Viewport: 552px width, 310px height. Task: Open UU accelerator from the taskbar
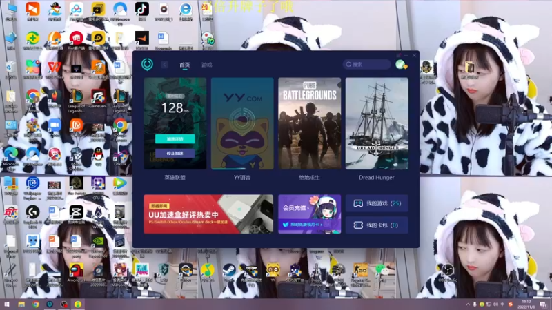[50, 304]
